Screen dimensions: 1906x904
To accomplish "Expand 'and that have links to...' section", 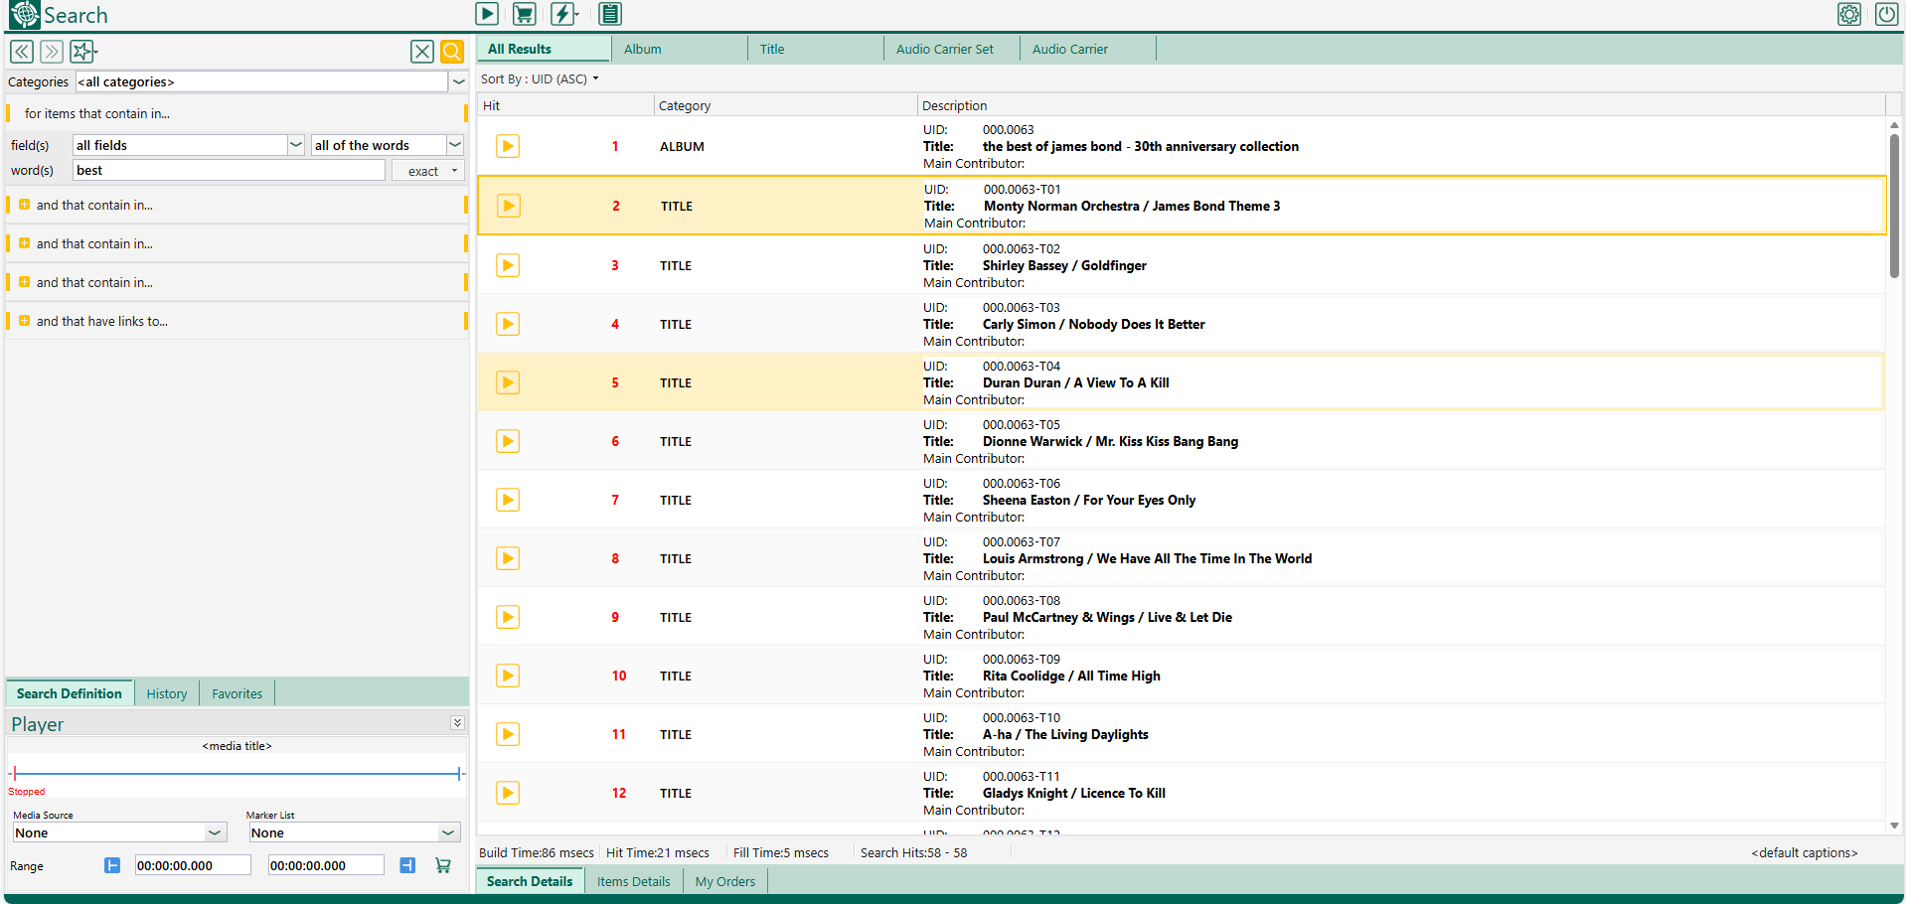I will tap(24, 321).
